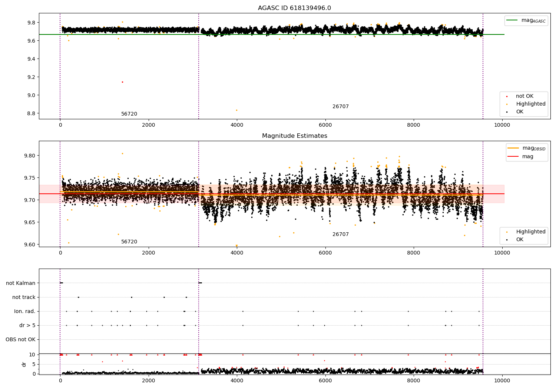Click the red 'mag' legend entry in middle plot
Image resolution: width=556 pixels, height=389 pixels.
pos(520,157)
